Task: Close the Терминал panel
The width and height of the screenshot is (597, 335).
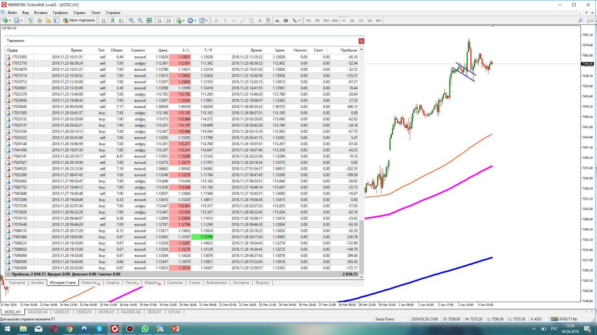Action: click(x=361, y=41)
